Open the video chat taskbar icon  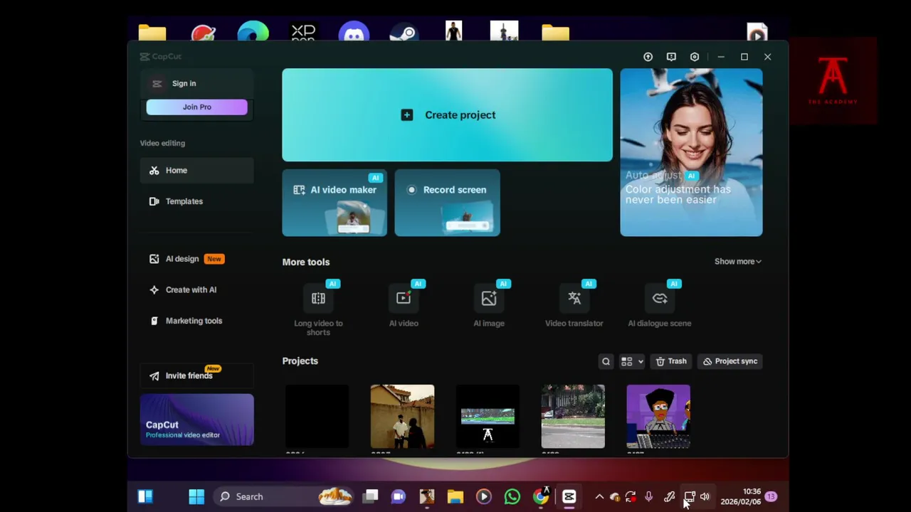coord(399,496)
